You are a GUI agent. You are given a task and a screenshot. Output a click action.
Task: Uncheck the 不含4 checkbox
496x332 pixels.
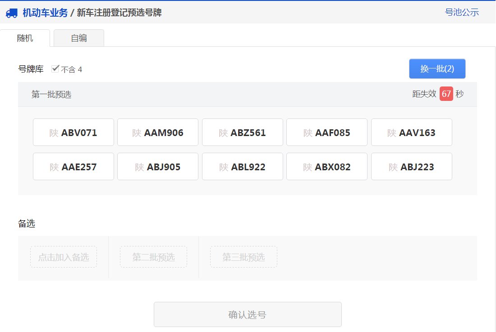(x=55, y=68)
